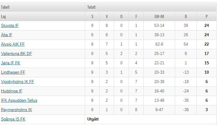Click the Utgått status text

click(x=93, y=119)
